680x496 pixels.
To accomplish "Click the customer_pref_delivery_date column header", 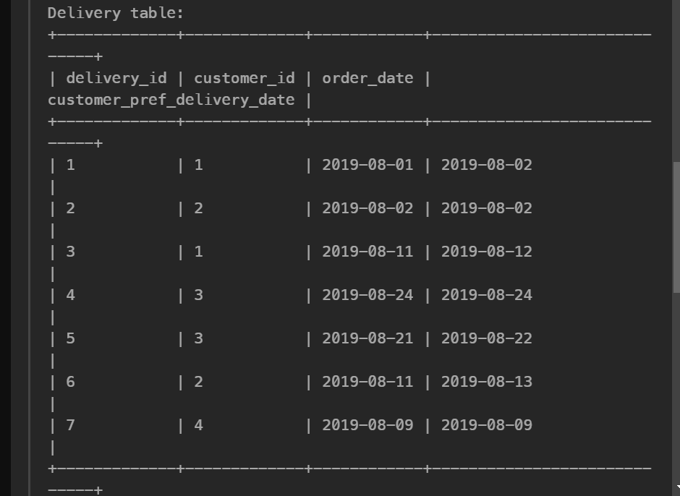I will tap(171, 101).
